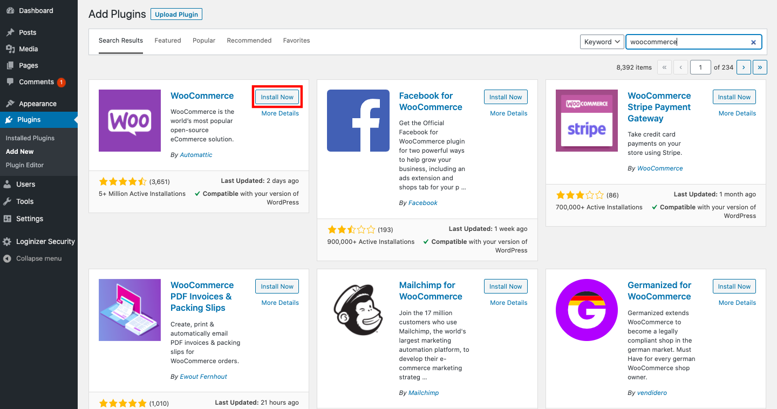Click the Pages icon in sidebar
This screenshot has width=777, height=409.
click(10, 65)
